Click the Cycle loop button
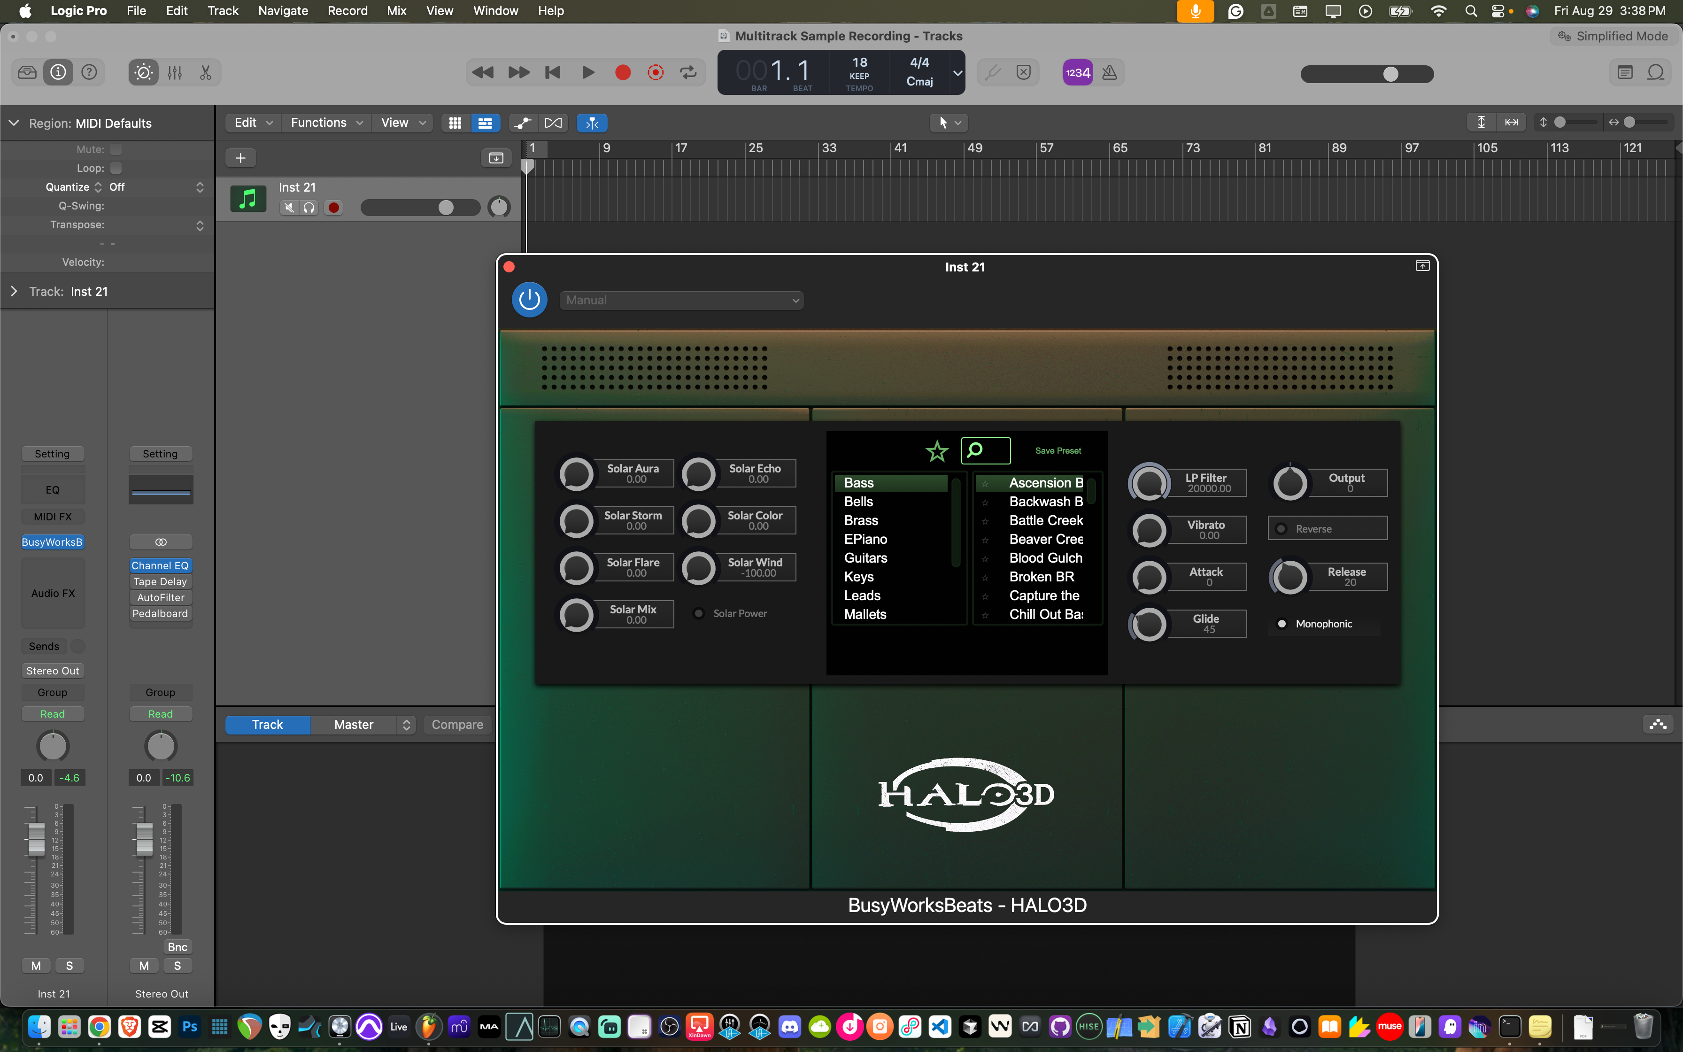Image resolution: width=1683 pixels, height=1052 pixels. point(688,72)
